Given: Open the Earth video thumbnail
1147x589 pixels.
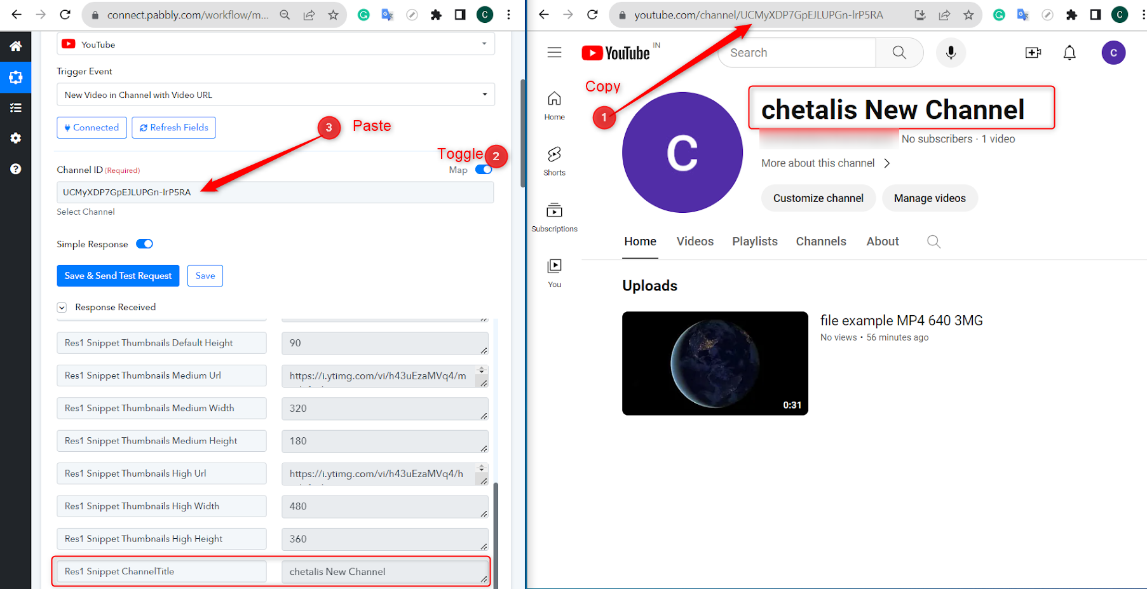Looking at the screenshot, I should pos(715,363).
